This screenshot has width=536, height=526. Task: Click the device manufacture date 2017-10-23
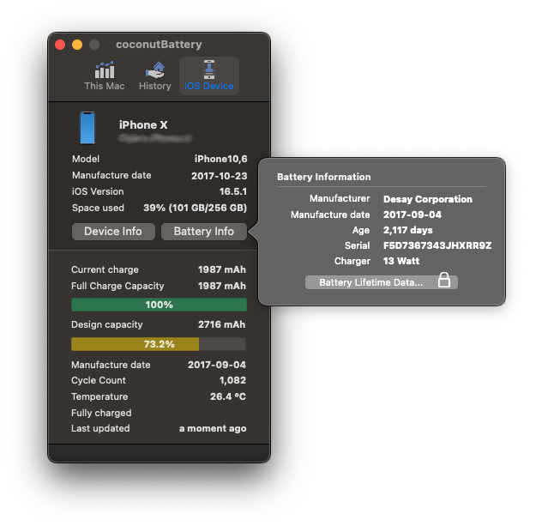pyautogui.click(x=220, y=176)
